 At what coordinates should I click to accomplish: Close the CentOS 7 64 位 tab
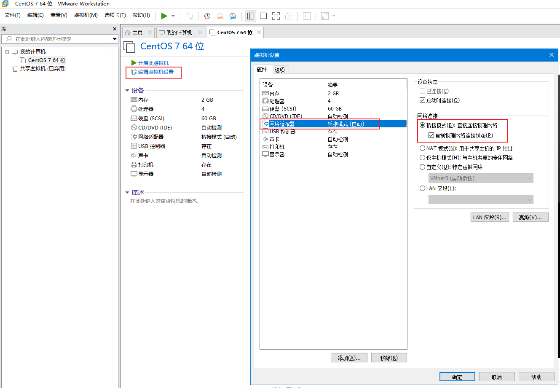259,32
